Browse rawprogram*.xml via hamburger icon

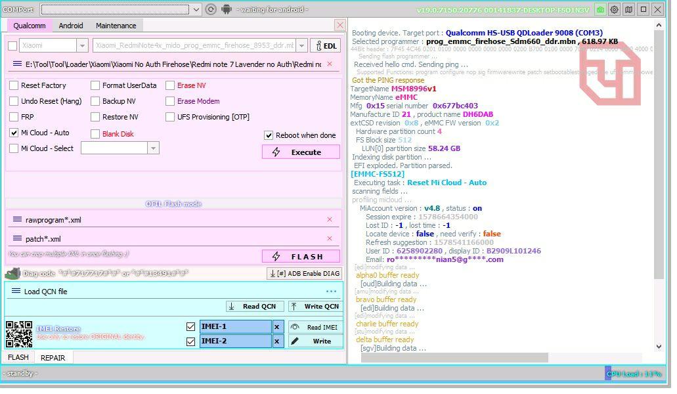pos(17,220)
